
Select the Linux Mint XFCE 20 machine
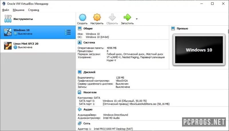tap(38, 46)
